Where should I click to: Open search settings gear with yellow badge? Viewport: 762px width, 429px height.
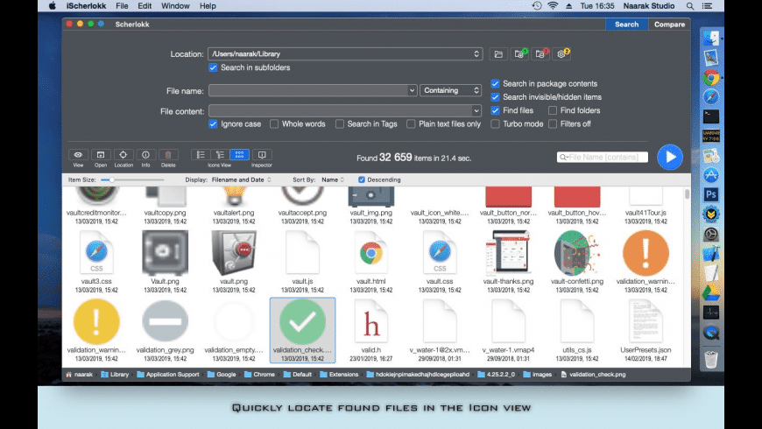(561, 54)
